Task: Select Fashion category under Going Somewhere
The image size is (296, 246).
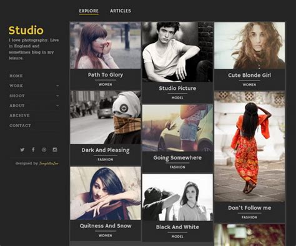Action: point(177,167)
